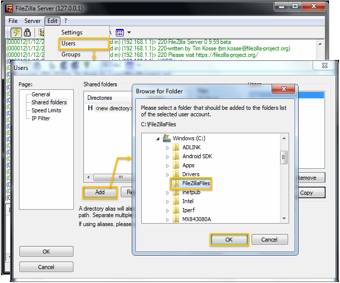
Task: Click the lightning bolt connect icon
Action: click(16, 32)
